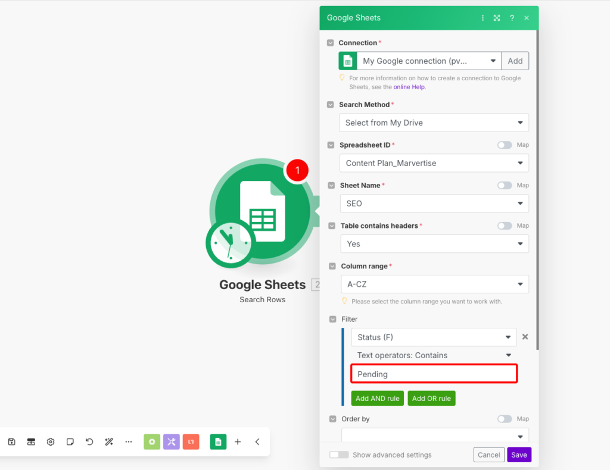Viewport: 610px width, 470px height.
Task: Click the auto-align magic wand icon
Action: point(109,441)
